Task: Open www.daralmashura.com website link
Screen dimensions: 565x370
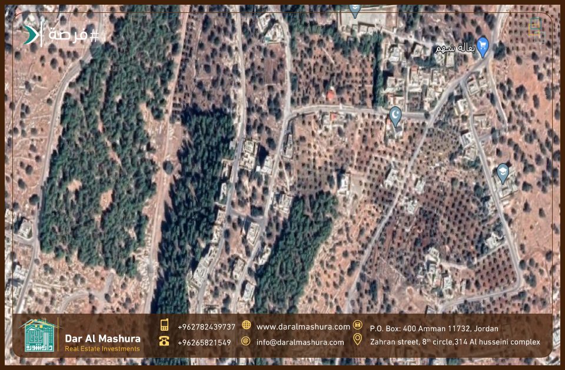Action: coord(303,327)
